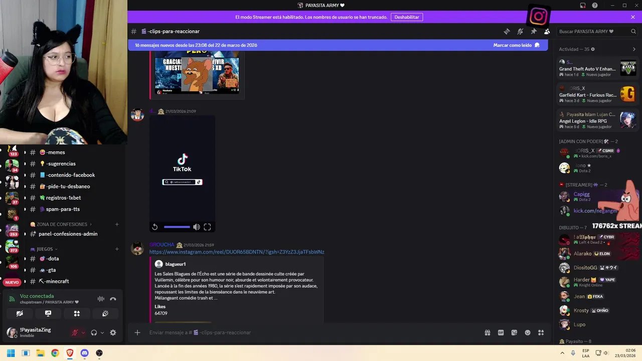Image resolution: width=642 pixels, height=361 pixels.
Task: Open Discord help question mark icon
Action: [595, 6]
